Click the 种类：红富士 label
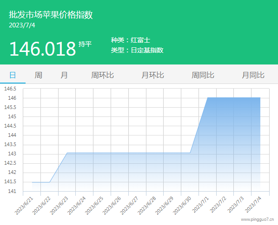This screenshot has height=225, width=278. 131,40
